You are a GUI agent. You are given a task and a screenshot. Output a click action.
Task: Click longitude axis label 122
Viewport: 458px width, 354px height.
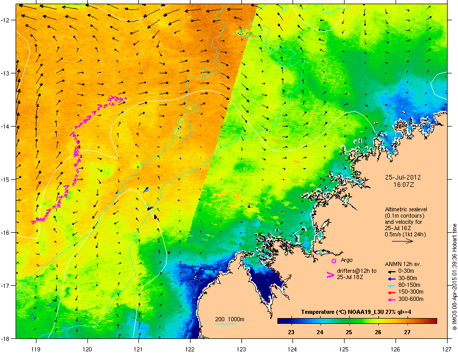190,349
